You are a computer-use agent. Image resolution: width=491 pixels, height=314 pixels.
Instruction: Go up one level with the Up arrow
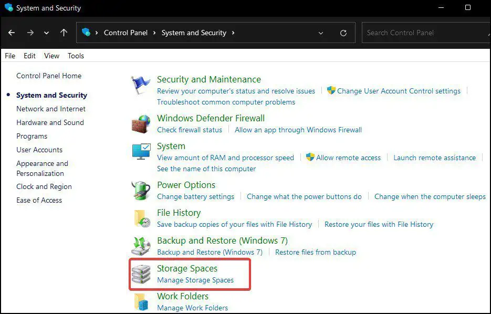pos(64,33)
